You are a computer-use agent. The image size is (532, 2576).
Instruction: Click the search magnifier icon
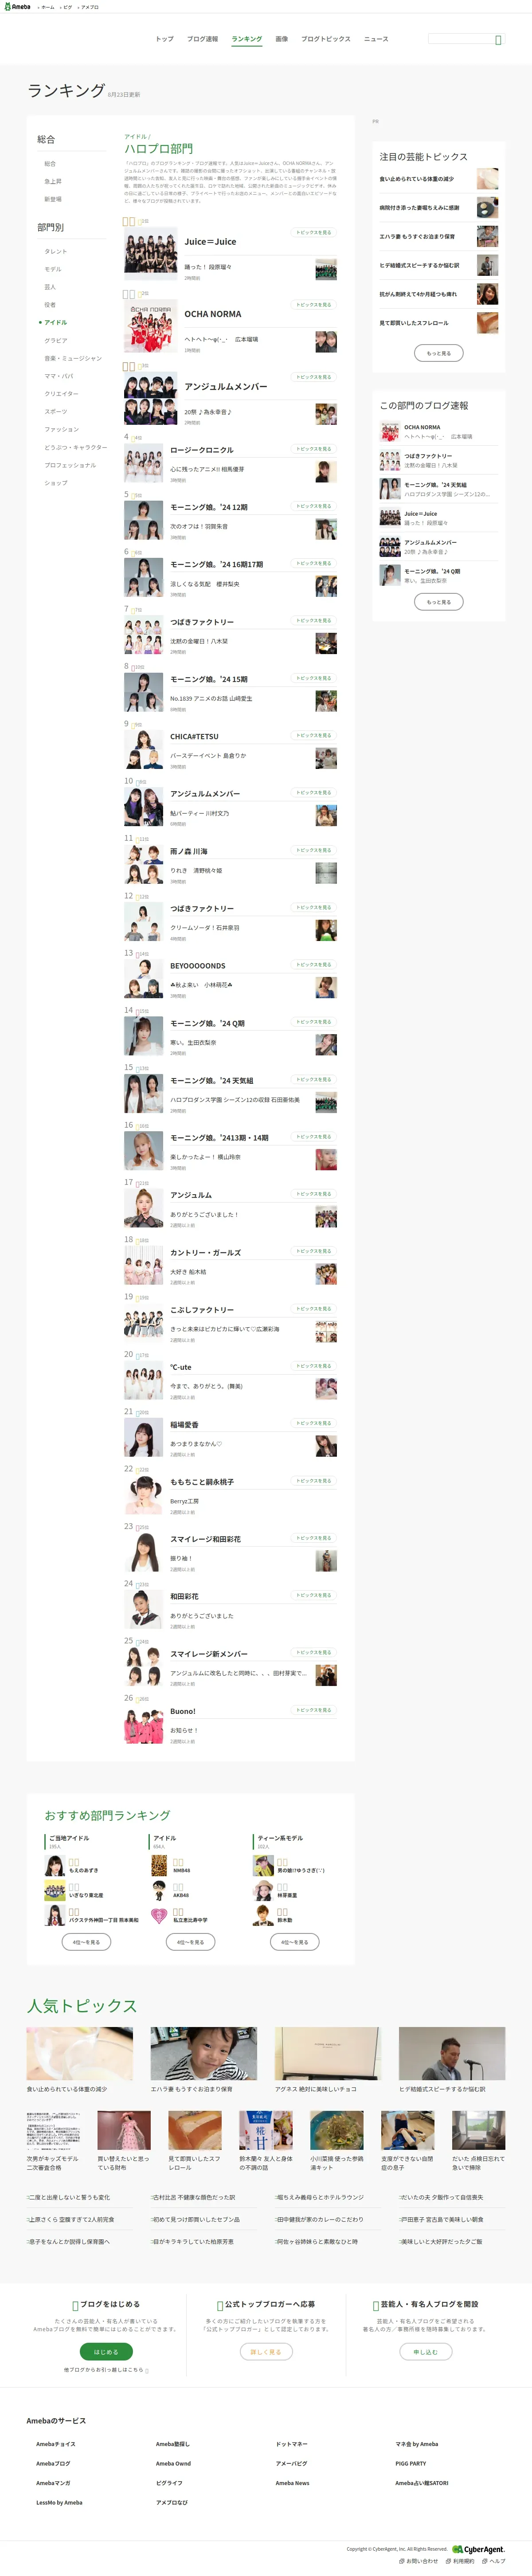[x=498, y=39]
